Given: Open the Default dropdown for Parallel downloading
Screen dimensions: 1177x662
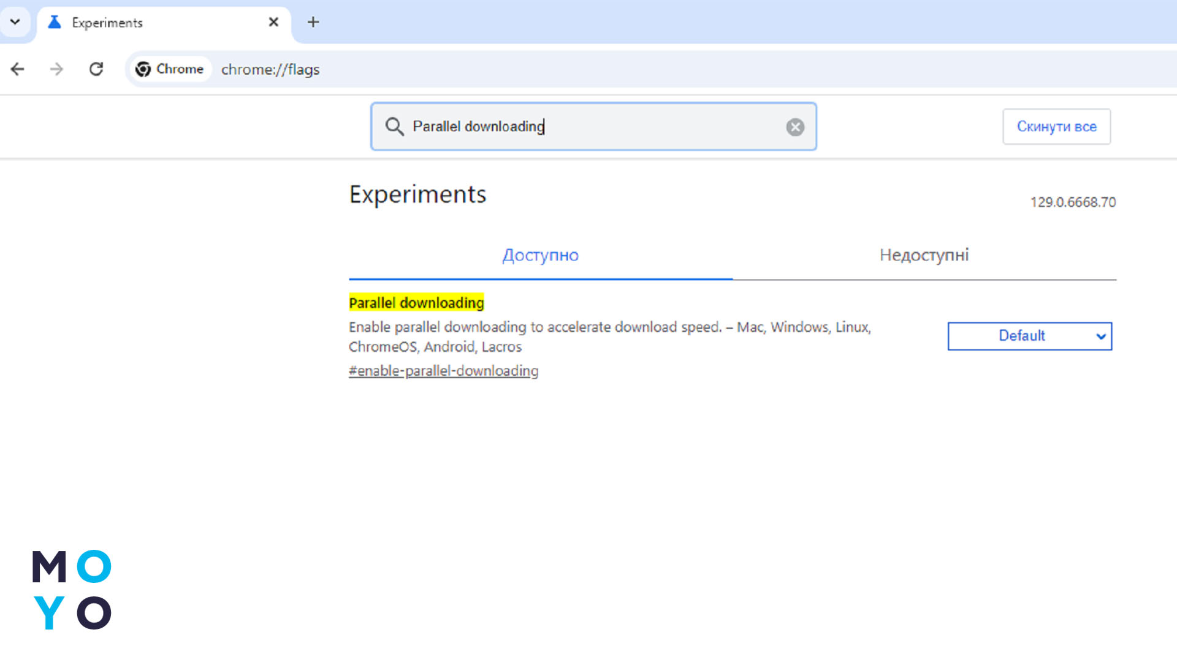Looking at the screenshot, I should pos(1030,336).
